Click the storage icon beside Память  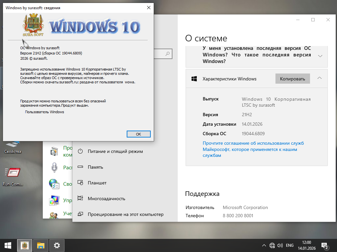click(80, 167)
